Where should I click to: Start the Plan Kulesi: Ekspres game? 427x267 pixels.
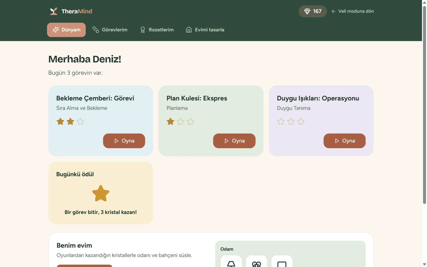pos(234,141)
